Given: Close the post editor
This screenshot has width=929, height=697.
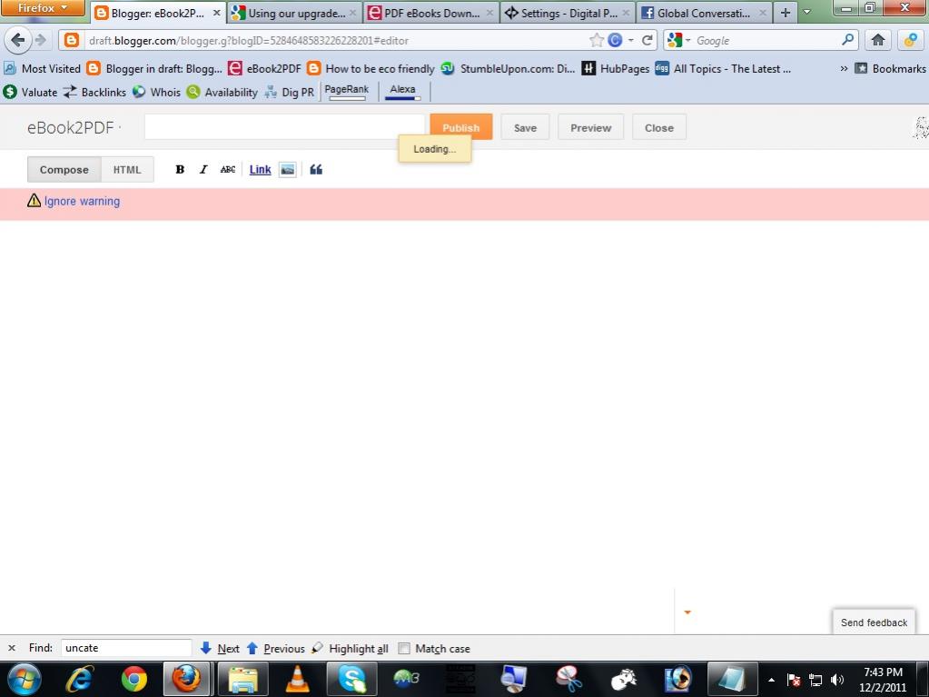Looking at the screenshot, I should tap(658, 127).
